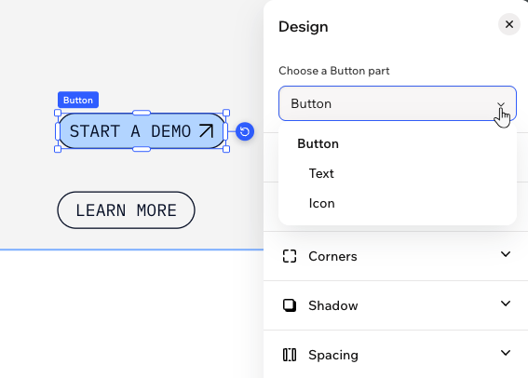Select Text option in dropdown list

pos(398,173)
